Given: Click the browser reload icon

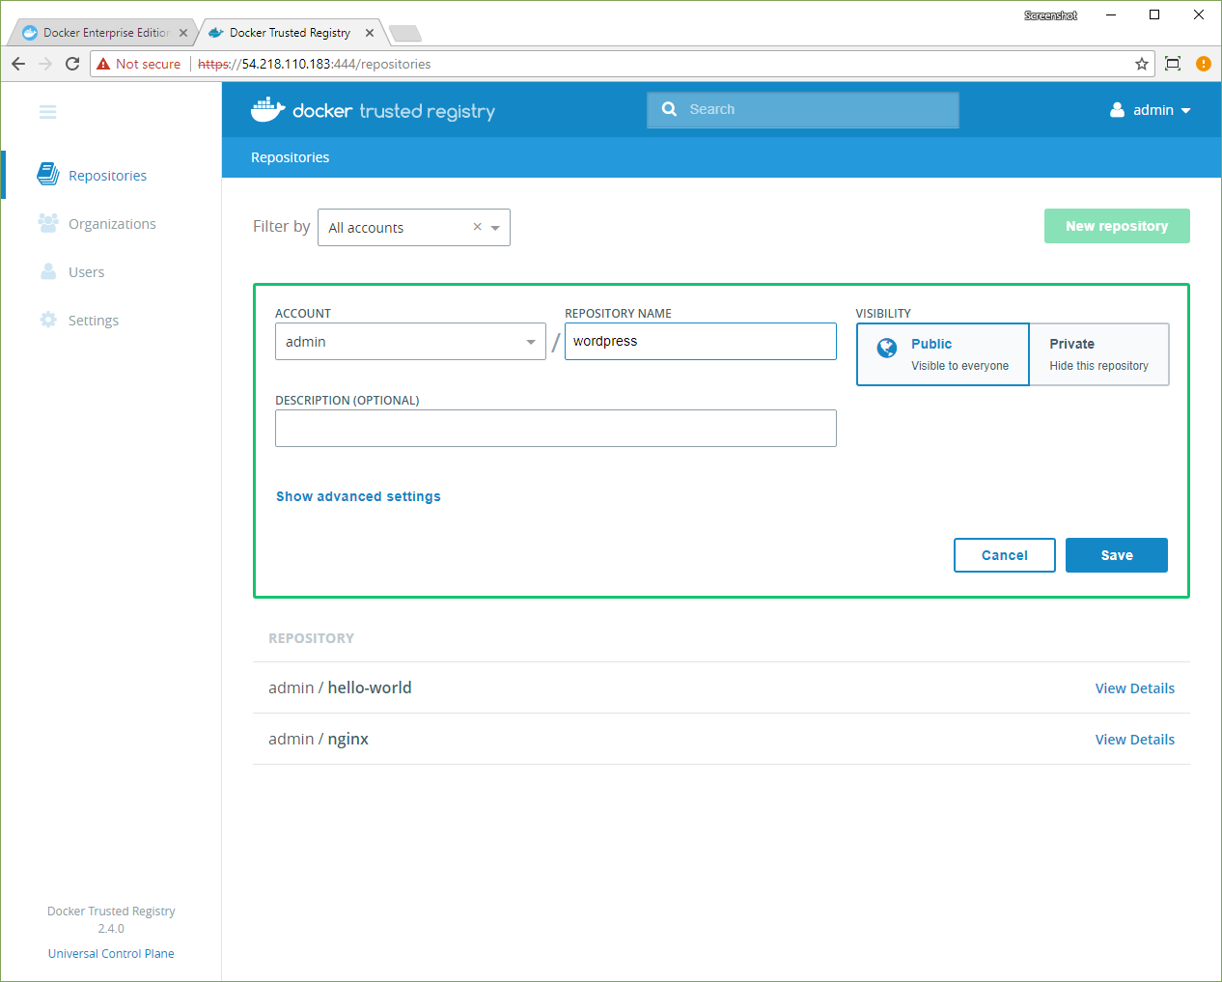Looking at the screenshot, I should click(72, 64).
